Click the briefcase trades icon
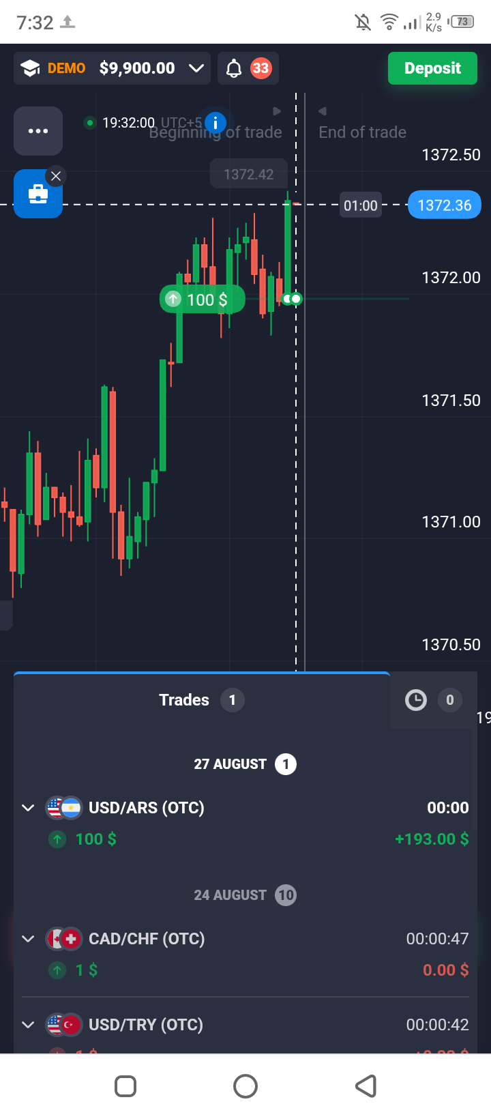This screenshot has width=491, height=1119. click(38, 194)
